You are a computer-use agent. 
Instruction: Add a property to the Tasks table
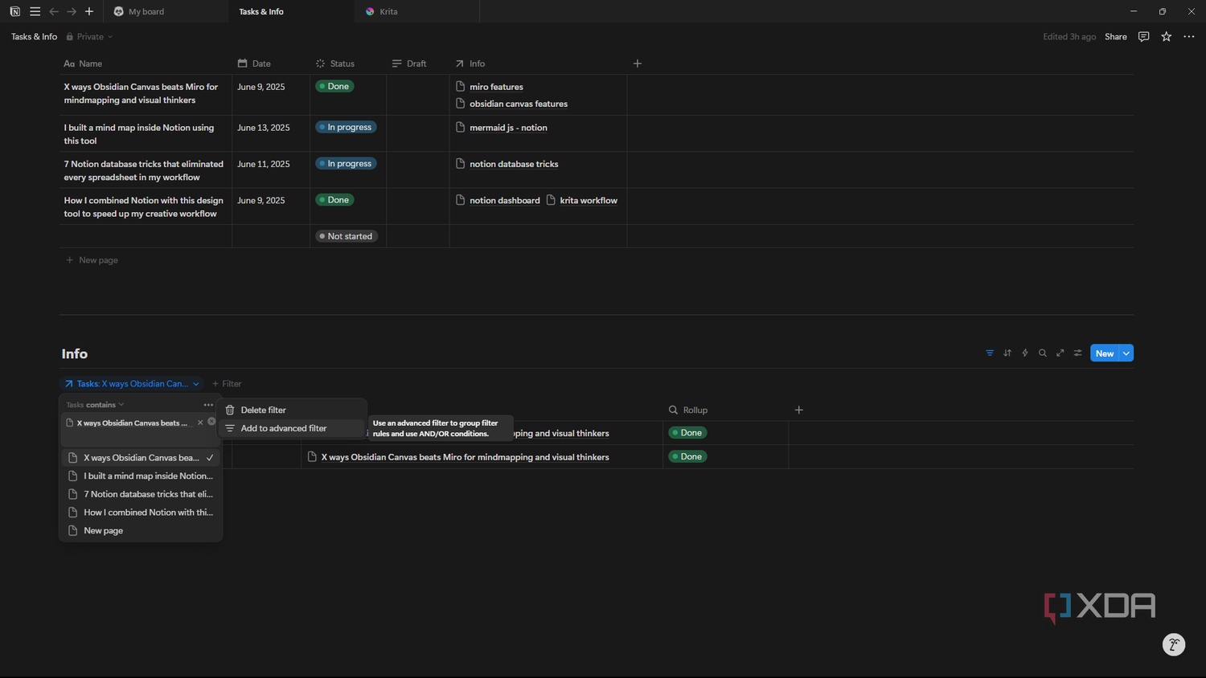pos(638,63)
